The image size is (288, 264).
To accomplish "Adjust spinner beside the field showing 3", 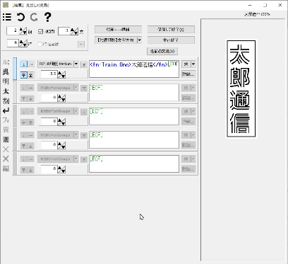I will tap(74, 31).
